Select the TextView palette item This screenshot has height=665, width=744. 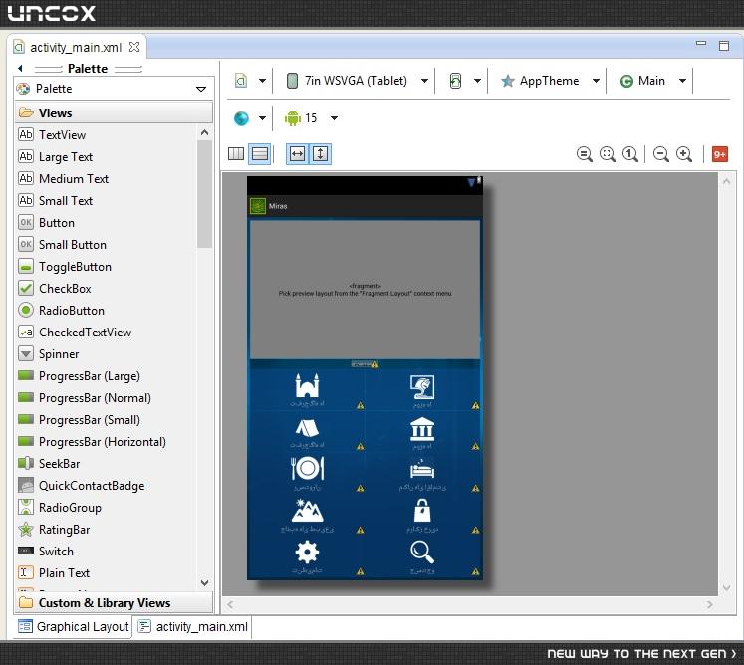pos(52,135)
